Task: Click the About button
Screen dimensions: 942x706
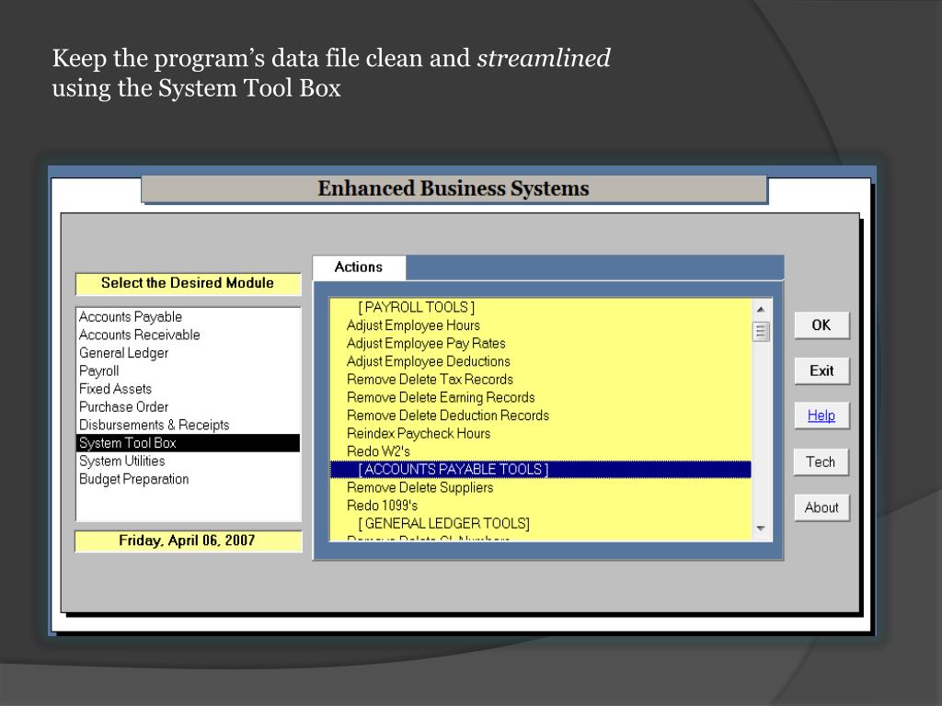Action: (x=821, y=507)
